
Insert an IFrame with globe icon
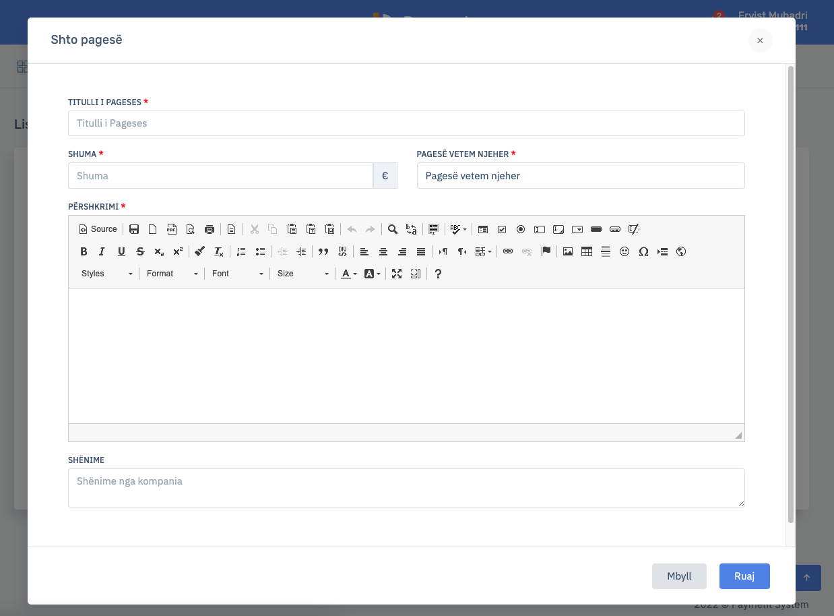point(681,251)
